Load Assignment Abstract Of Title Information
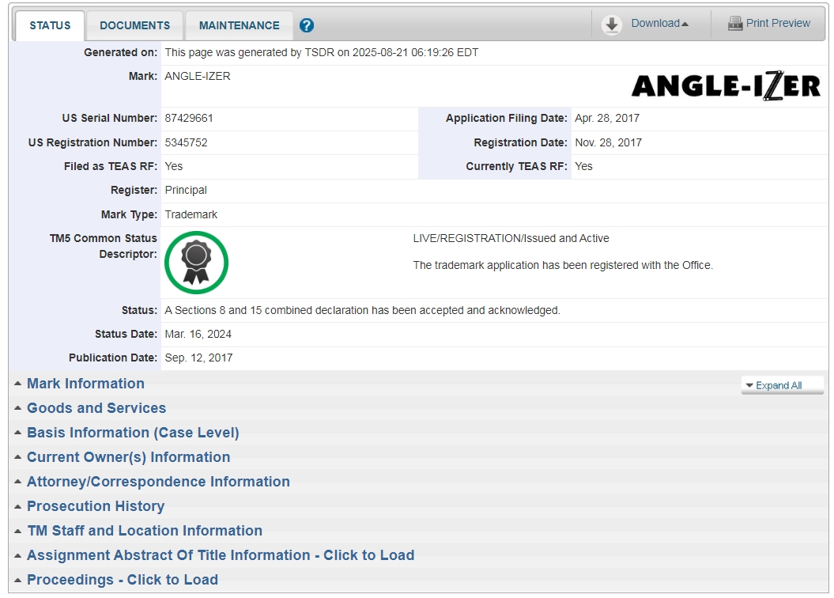Viewport: 834px width, 598px height. 221,555
